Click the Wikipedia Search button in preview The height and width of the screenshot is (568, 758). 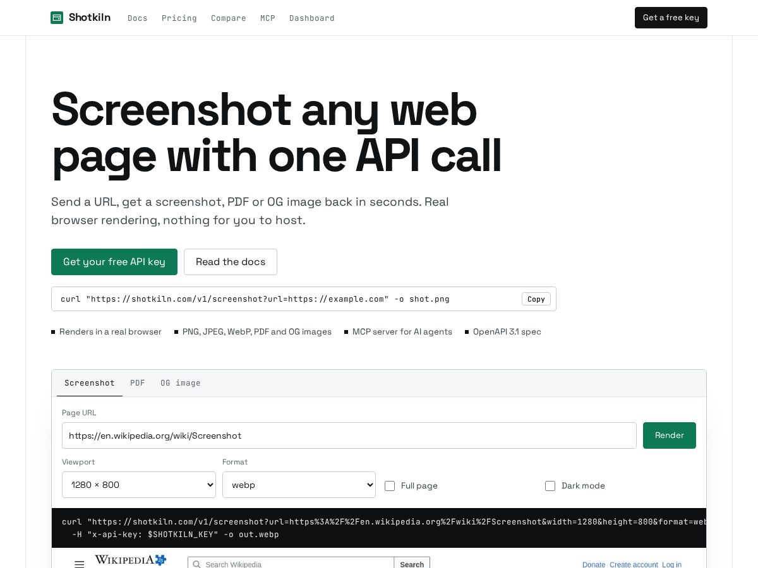[412, 564]
